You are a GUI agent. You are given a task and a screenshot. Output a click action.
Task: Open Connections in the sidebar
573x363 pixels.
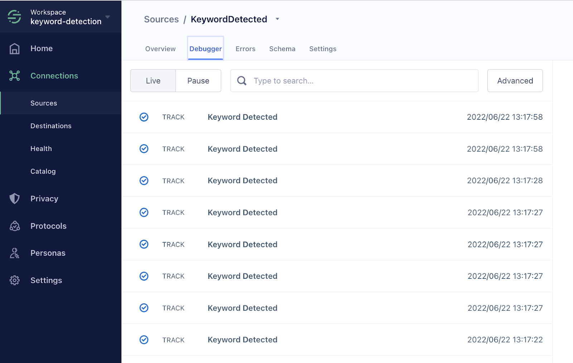(54, 76)
